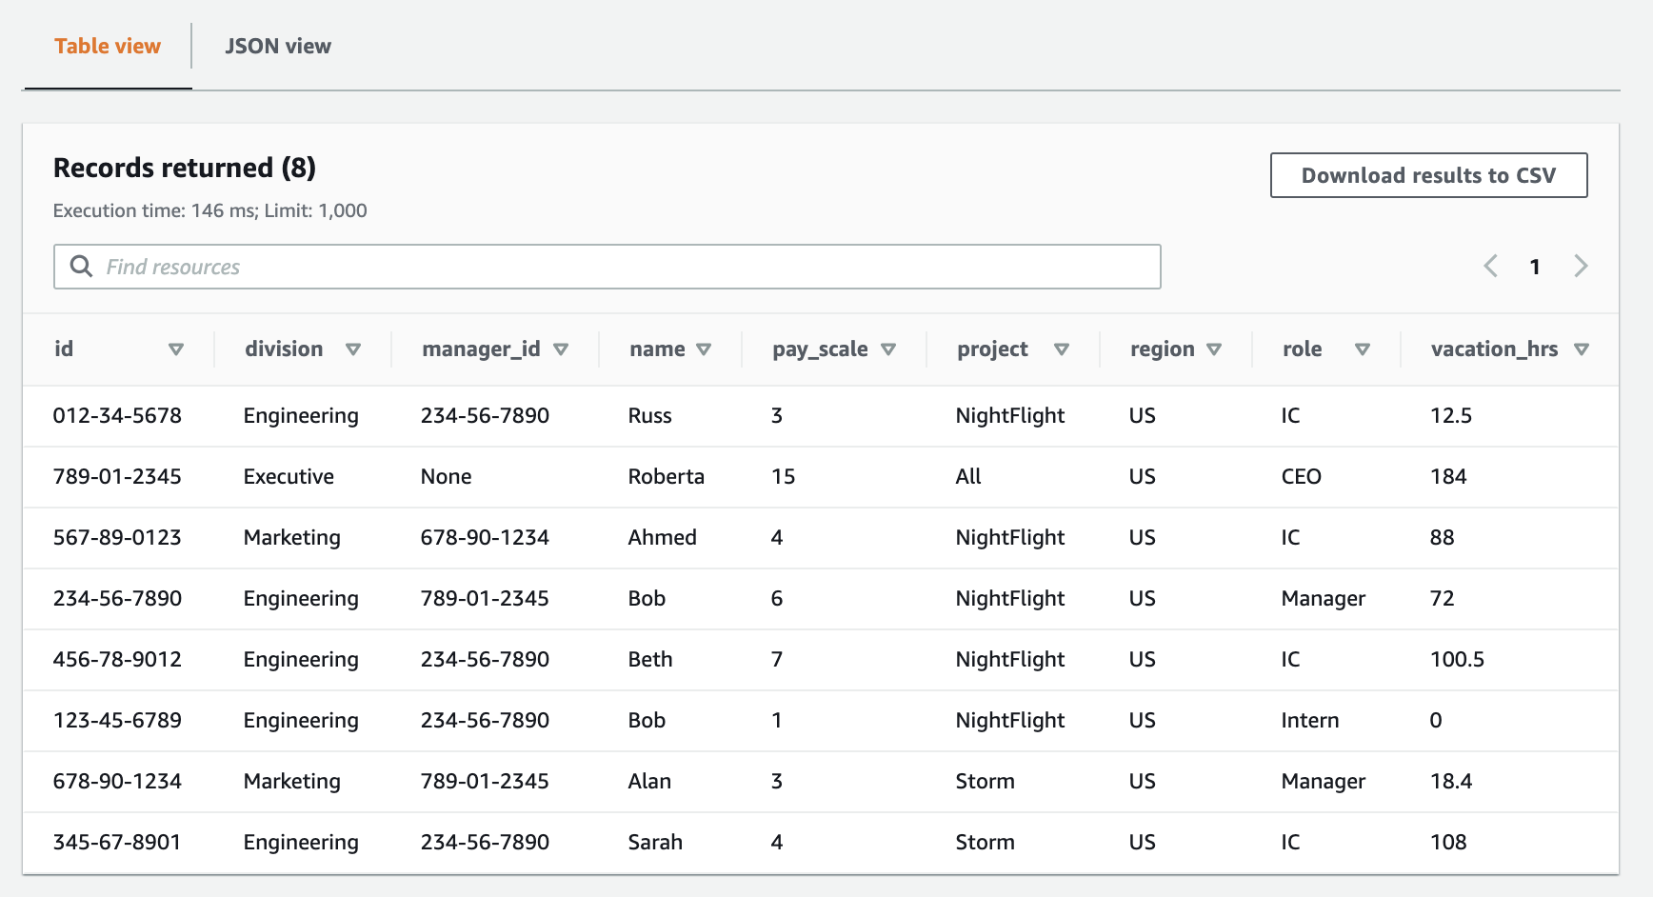Screen dimensions: 1653x897
Task: Click id cell 345-67-8901
Action: (x=117, y=842)
